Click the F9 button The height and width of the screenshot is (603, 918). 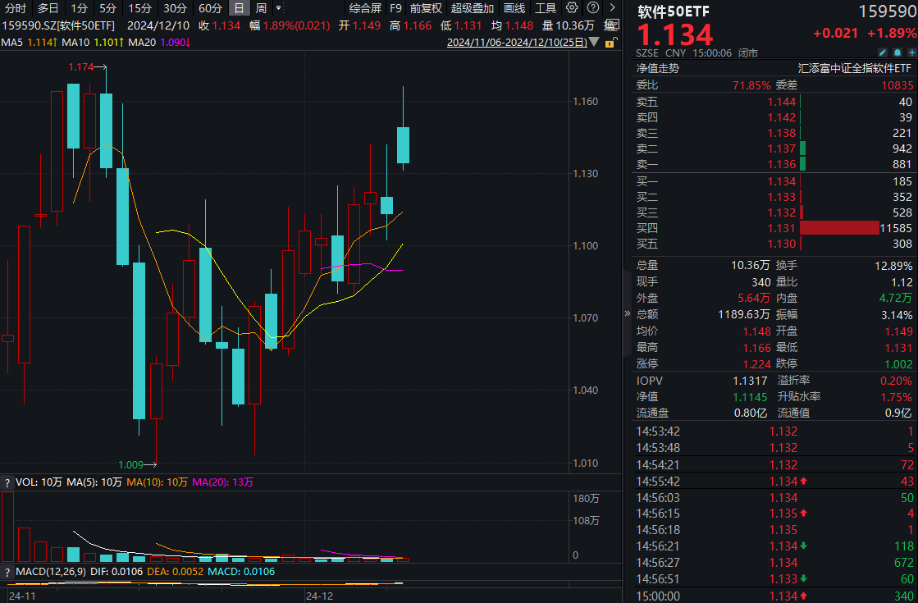(397, 7)
